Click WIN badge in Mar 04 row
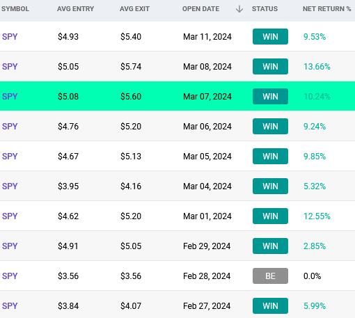 click(270, 186)
